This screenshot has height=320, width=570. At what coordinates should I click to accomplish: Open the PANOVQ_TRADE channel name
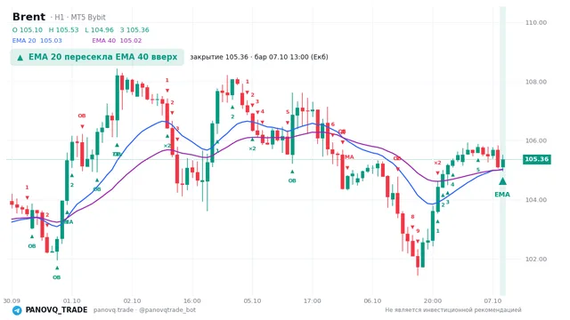tap(56, 310)
